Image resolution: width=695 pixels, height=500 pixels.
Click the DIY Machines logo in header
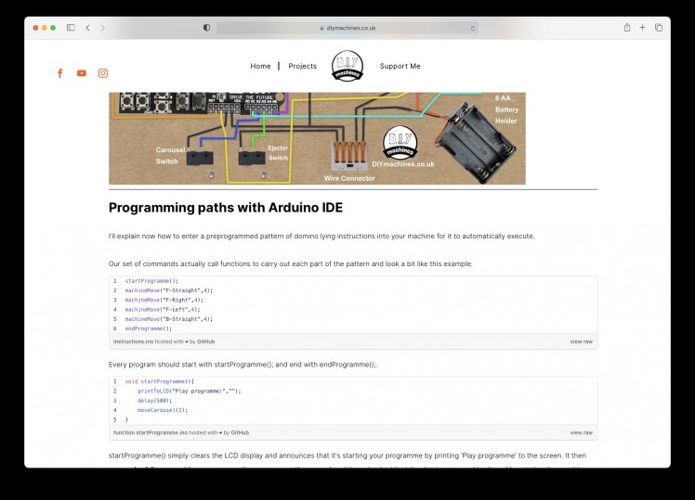click(347, 67)
